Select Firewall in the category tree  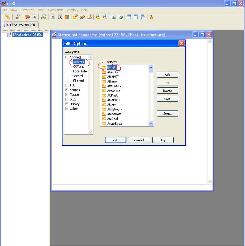coord(78,80)
